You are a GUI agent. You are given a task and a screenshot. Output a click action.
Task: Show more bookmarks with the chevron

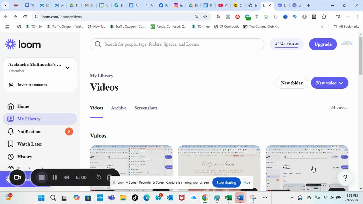tap(322, 27)
